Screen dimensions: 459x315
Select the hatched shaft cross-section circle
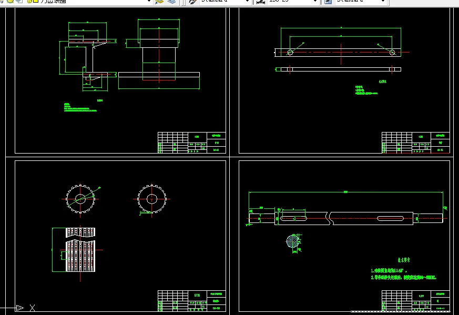(x=292, y=241)
